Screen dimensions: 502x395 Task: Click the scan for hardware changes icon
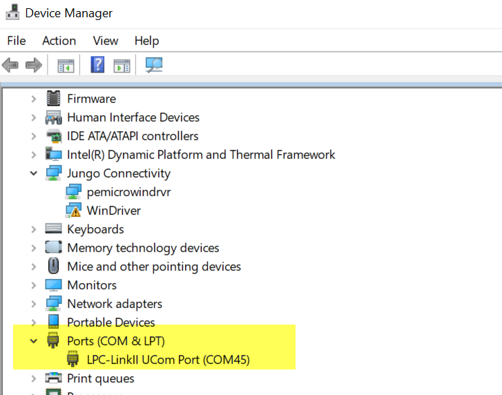coord(153,66)
